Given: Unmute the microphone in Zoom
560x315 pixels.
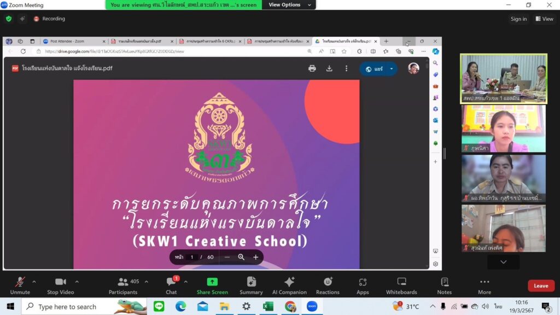Looking at the screenshot, I should click(x=20, y=285).
